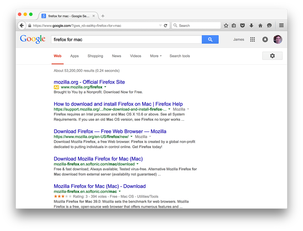Viewport: 303px width, 231px height.
Task: Expand green arrow after mozilla.org/en-US/firefox/new URL
Action: click(x=132, y=137)
